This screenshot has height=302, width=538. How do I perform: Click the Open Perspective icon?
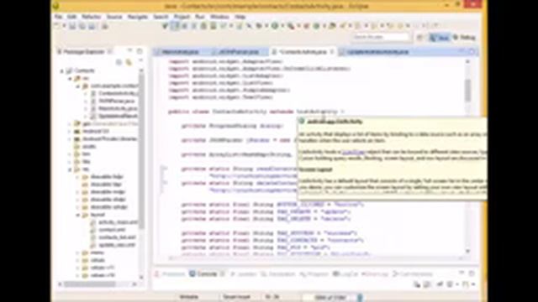pos(419,38)
